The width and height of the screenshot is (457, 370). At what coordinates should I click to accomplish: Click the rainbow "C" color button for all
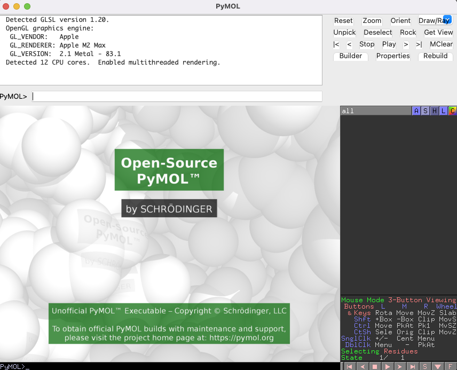pos(453,111)
